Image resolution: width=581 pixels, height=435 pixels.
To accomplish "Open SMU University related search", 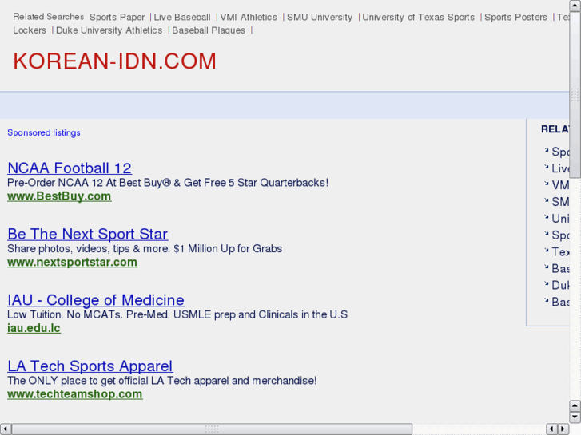I will [320, 18].
